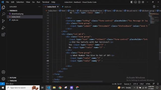This screenshot has height=90, width=161.
Task: Open style.css in Explorer tree
Action: (x=15, y=20)
